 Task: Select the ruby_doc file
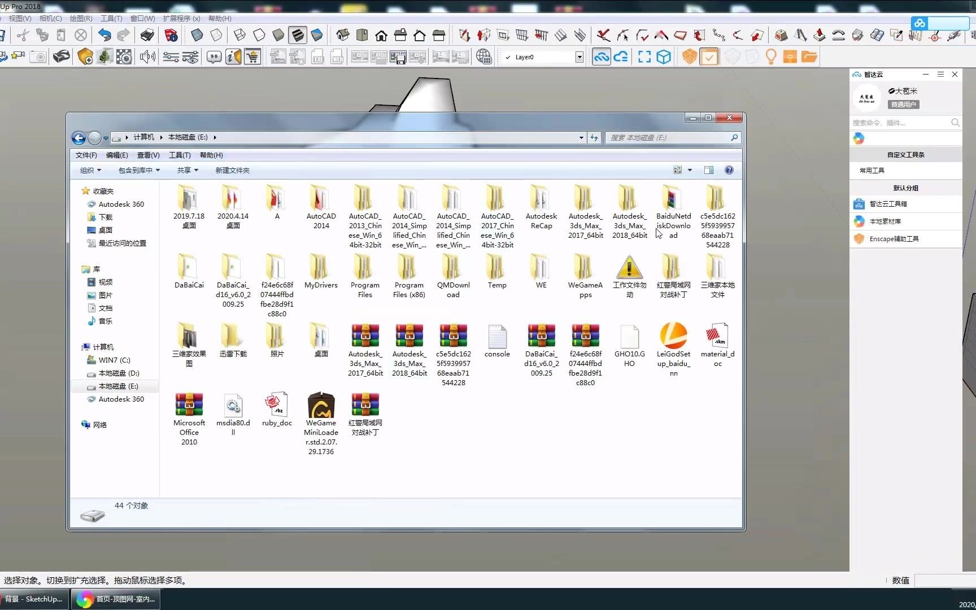pos(277,409)
